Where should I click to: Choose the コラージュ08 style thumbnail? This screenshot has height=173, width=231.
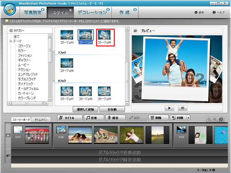(86, 91)
